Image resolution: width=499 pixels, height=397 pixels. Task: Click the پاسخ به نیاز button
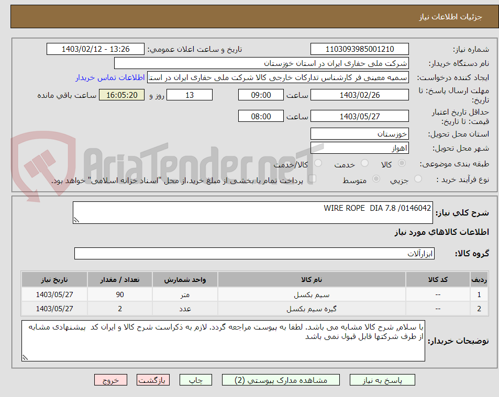382,380
